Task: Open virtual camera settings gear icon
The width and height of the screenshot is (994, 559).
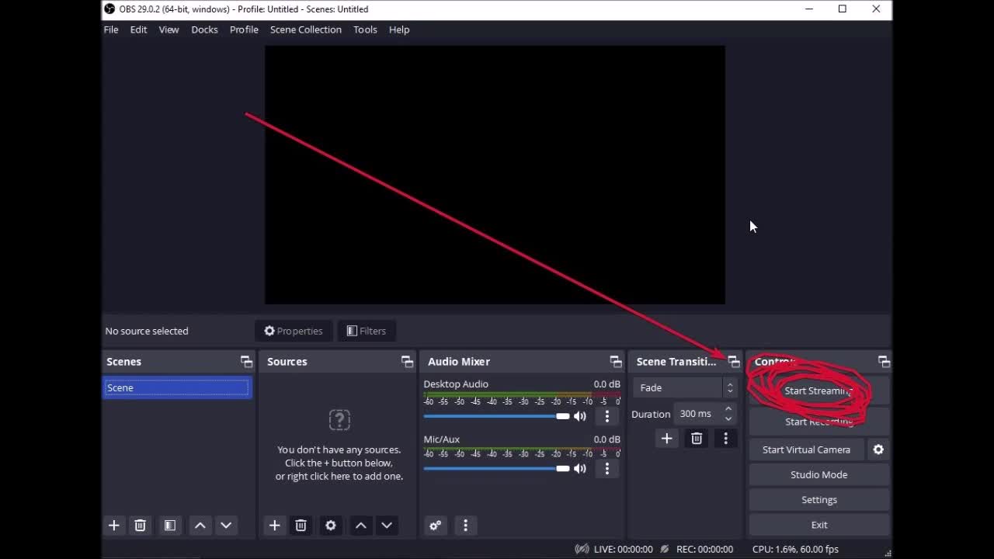Action: click(878, 450)
